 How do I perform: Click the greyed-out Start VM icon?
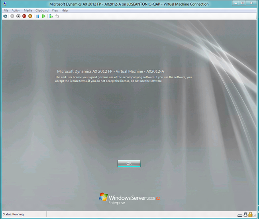(x=12, y=16)
